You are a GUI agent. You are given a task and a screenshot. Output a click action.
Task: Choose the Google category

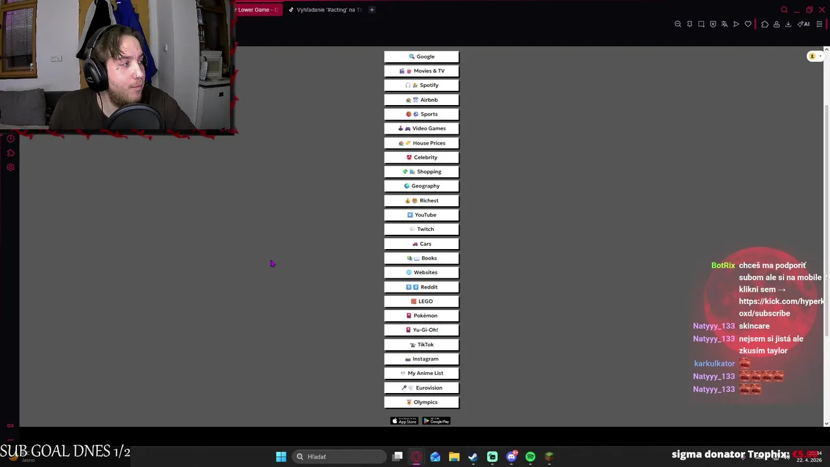coord(421,56)
